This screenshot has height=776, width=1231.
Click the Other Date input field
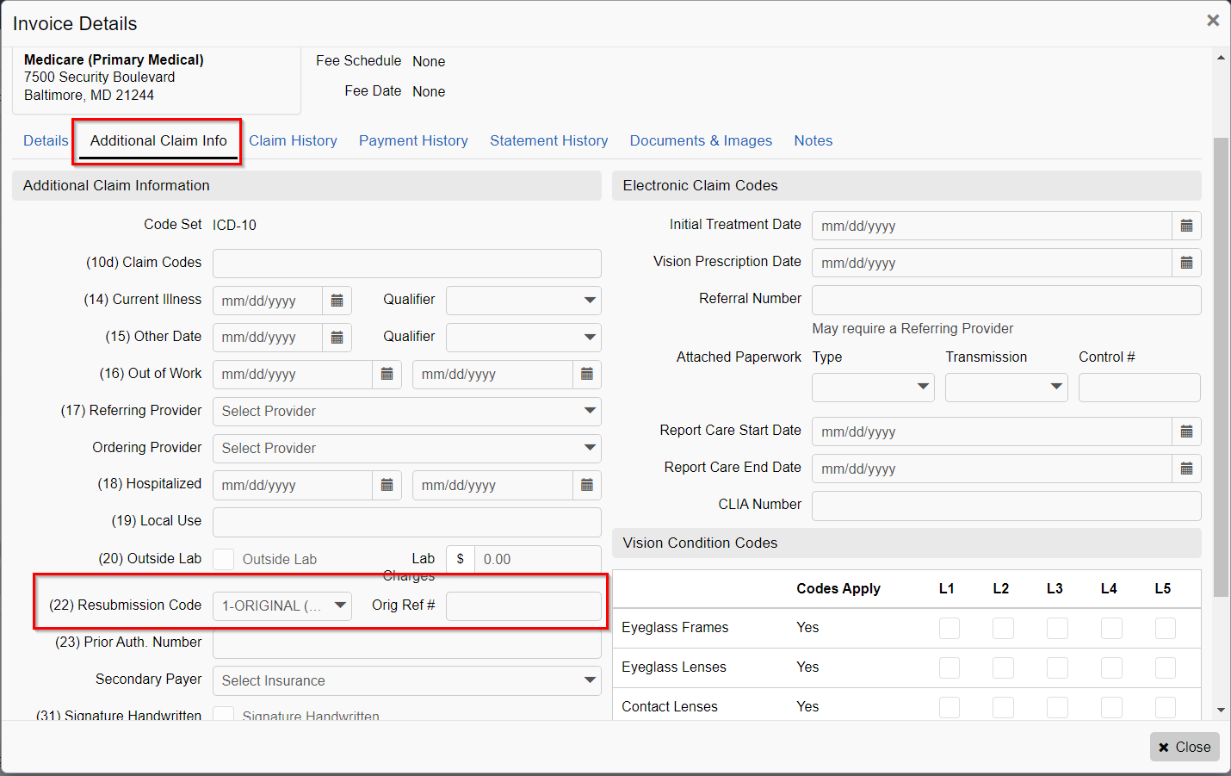268,338
